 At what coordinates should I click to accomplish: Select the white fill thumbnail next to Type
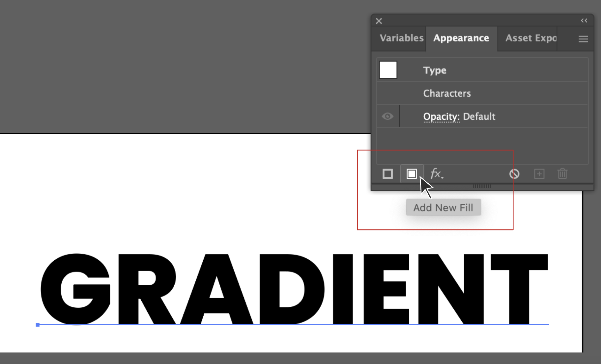pos(388,70)
